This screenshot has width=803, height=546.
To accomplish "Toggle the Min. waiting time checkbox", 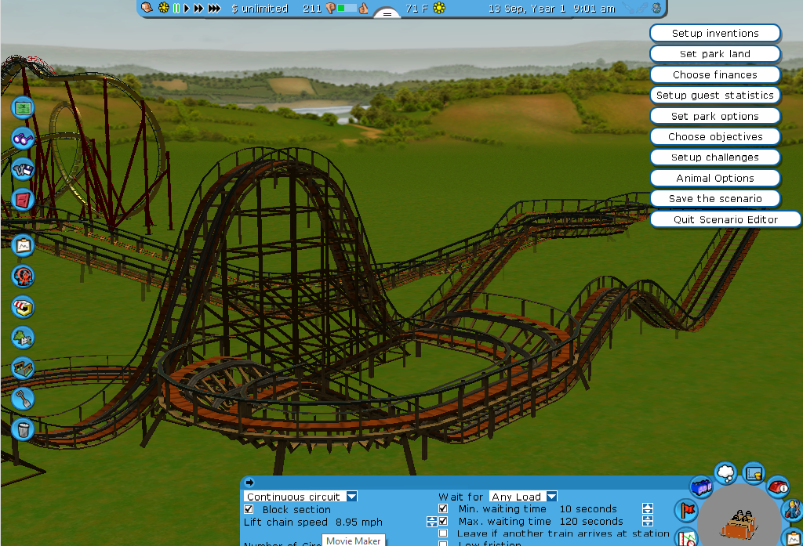I will pos(443,509).
